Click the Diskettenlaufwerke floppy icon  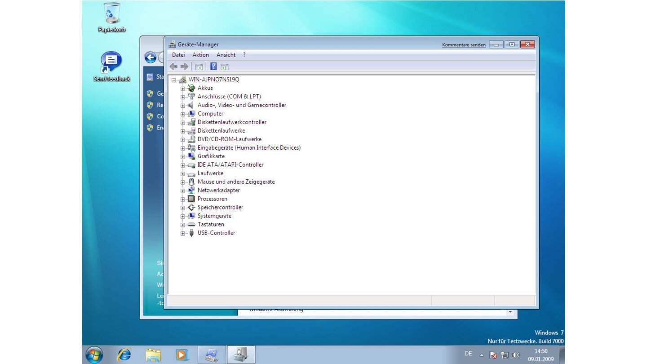tap(191, 131)
